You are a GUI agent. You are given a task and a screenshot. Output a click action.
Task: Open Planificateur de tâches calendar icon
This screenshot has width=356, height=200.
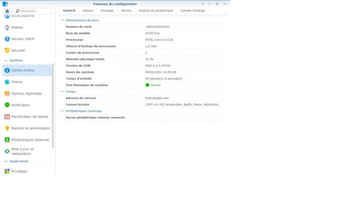coord(7,117)
